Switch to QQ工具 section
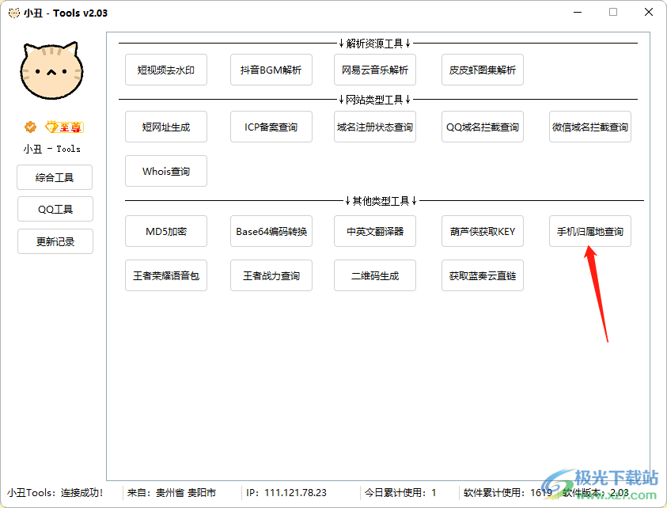The height and width of the screenshot is (508, 667). 55,209
